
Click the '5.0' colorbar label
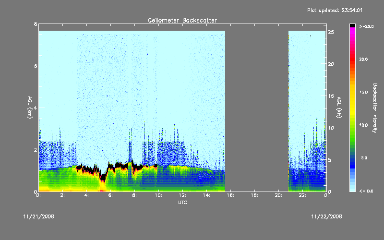click(x=364, y=158)
